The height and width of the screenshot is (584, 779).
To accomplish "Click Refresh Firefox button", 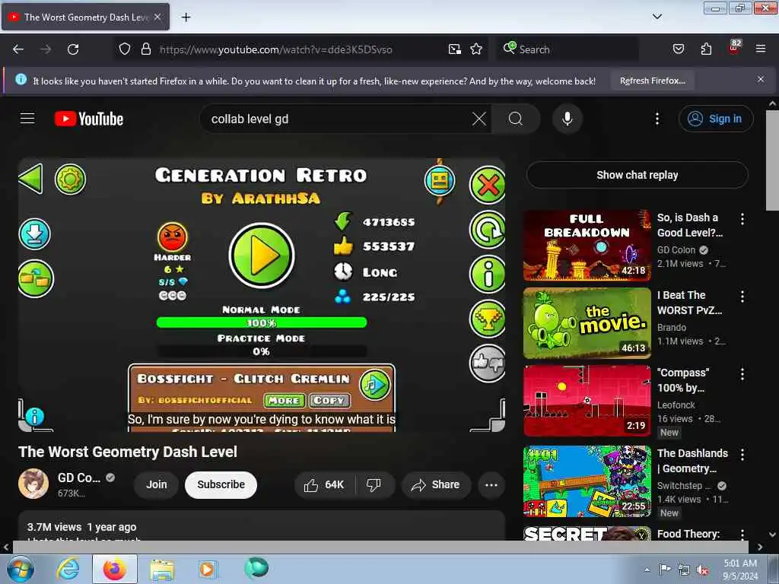I will point(652,81).
